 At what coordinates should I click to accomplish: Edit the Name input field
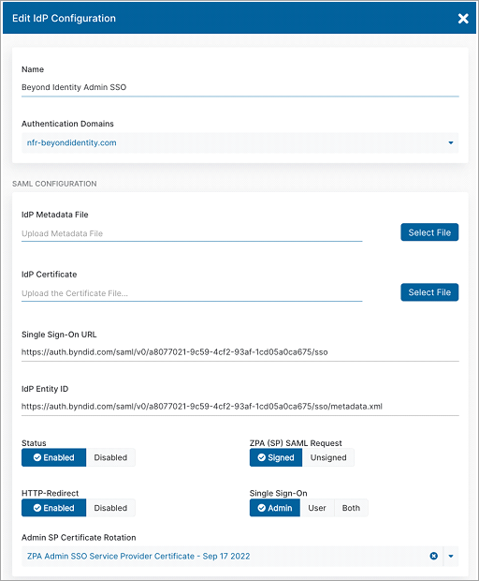[240, 87]
